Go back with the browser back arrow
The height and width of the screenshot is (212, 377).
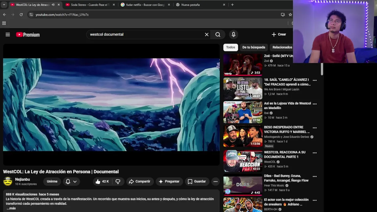point(4,14)
